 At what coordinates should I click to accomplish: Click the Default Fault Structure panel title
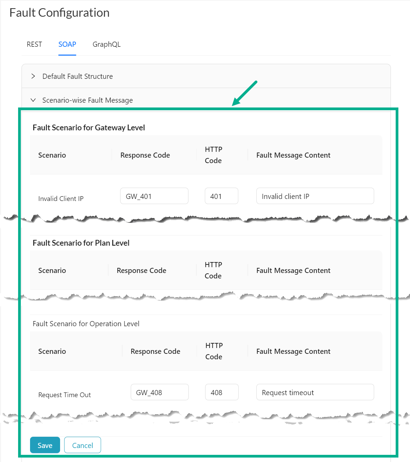[x=77, y=76]
